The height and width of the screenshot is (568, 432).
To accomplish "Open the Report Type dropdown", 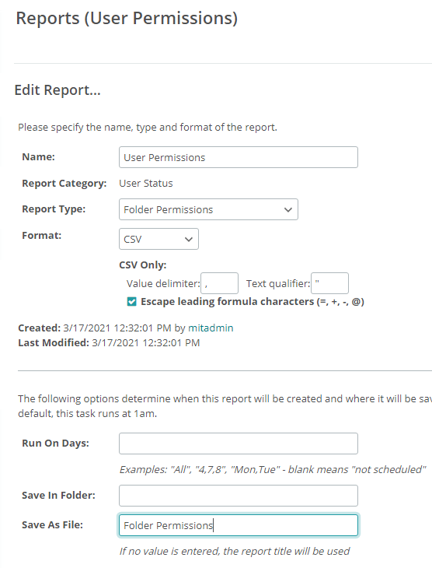I will click(208, 209).
